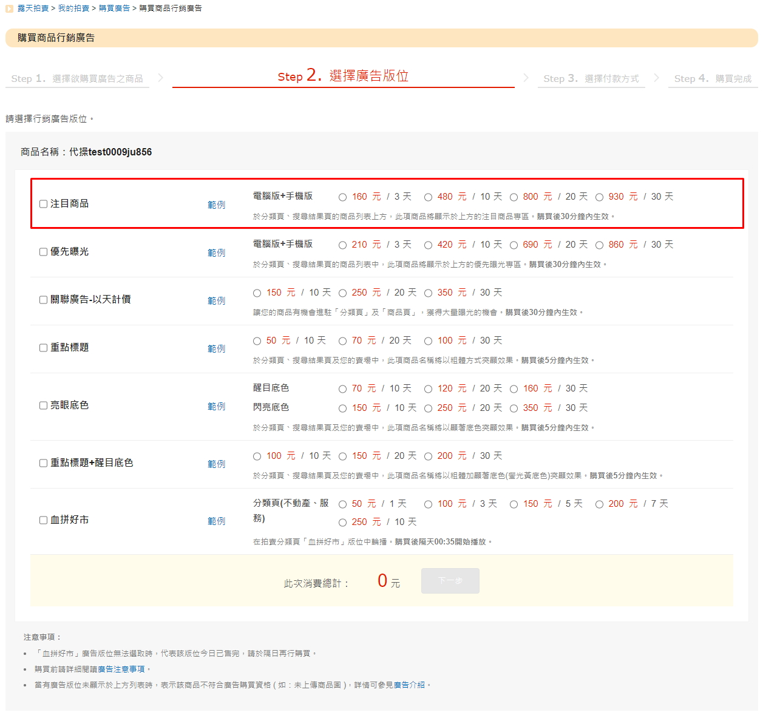
Task: Go back to Step 1 選擇商品 tab
Action: click(x=77, y=79)
